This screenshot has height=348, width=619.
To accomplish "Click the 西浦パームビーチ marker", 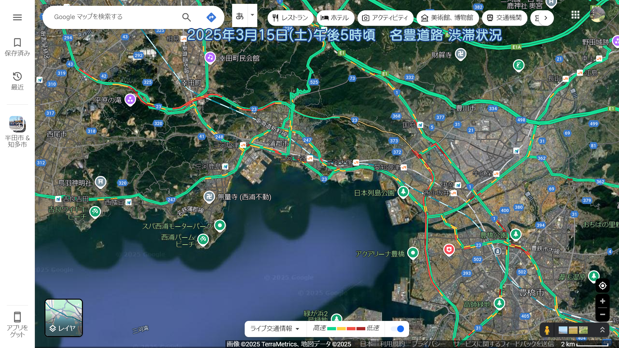I will [203, 239].
